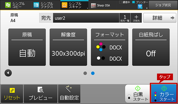Screen dimensions: 178x104
Task: Tap the 自動設定 magic wand button
Action: coord(69,94)
